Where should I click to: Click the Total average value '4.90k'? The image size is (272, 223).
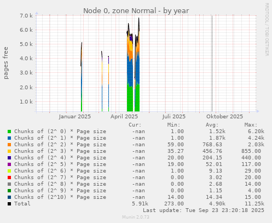pos(217,204)
